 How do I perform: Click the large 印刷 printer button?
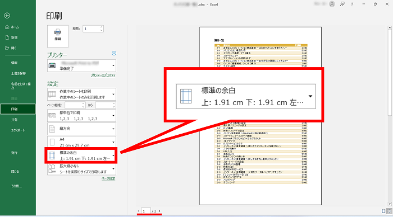point(58,36)
